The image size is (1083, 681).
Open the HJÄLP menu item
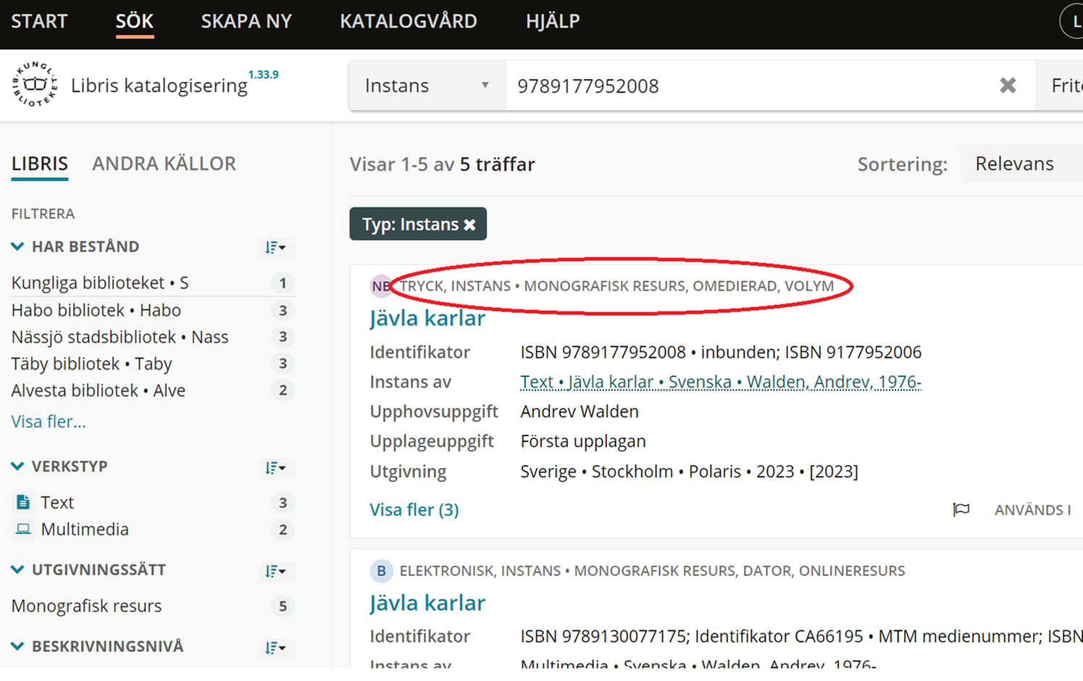pos(553,21)
